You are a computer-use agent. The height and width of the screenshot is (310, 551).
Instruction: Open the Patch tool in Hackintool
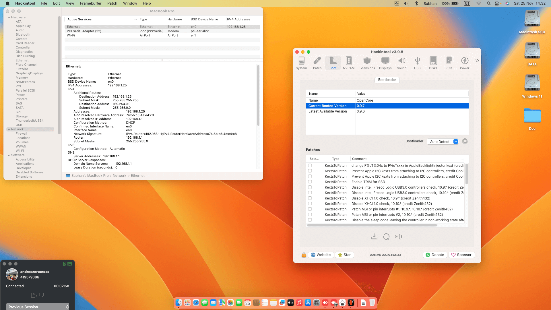pyautogui.click(x=317, y=63)
